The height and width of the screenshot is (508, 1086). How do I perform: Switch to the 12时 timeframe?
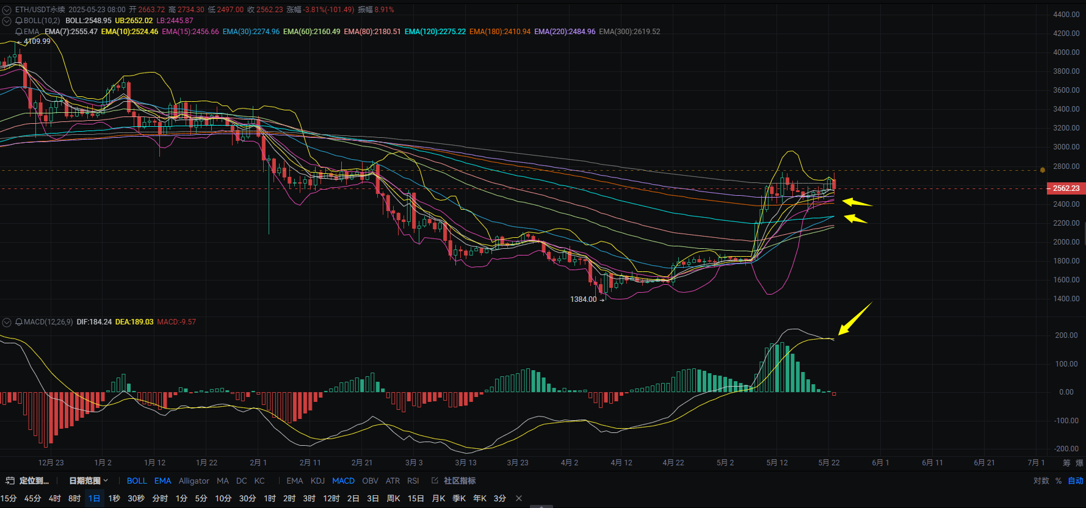pos(331,498)
